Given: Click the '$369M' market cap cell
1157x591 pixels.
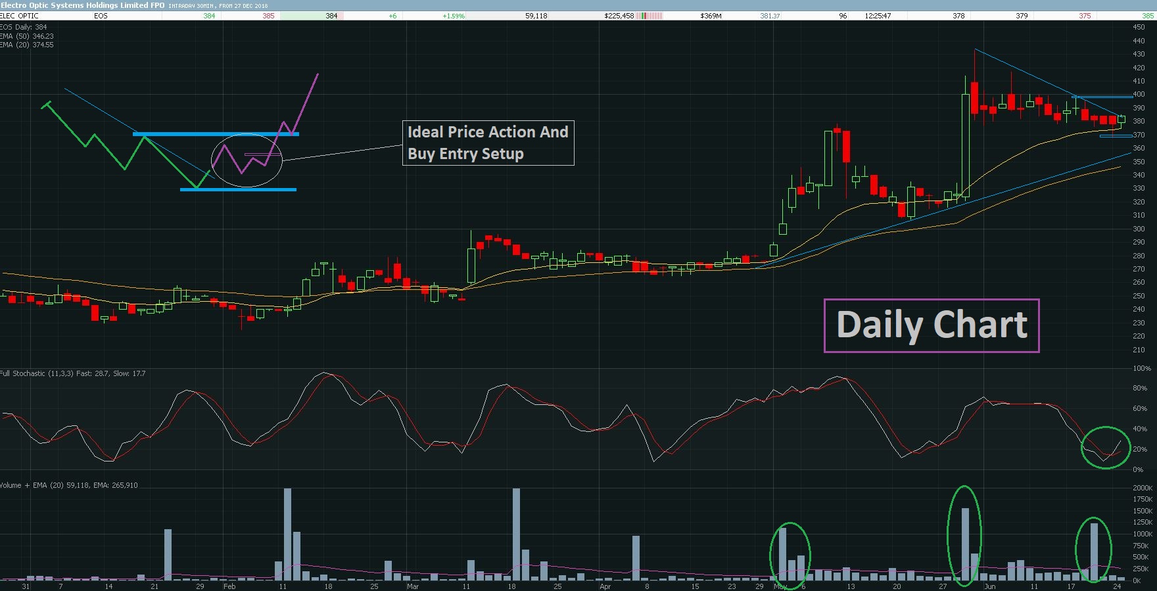Looking at the screenshot, I should [x=711, y=16].
